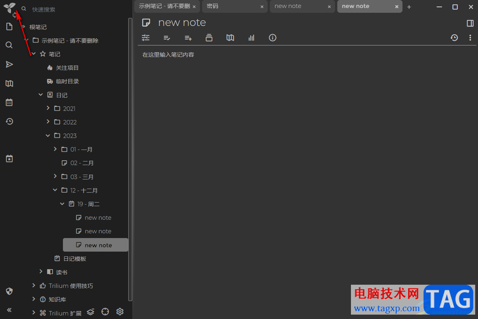The width and height of the screenshot is (478, 319).
Task: Open inherited attributes ribbon icon
Action: [188, 37]
